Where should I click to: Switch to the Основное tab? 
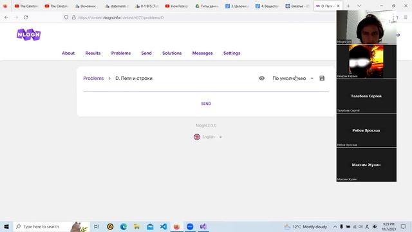[86, 6]
